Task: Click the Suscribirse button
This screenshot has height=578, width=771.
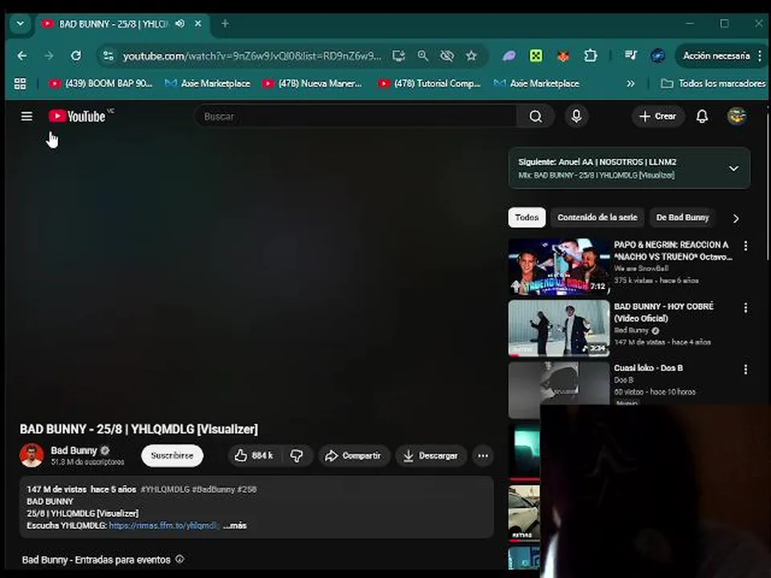Action: click(x=172, y=456)
